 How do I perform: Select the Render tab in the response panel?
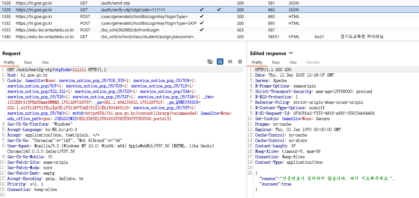313,62
